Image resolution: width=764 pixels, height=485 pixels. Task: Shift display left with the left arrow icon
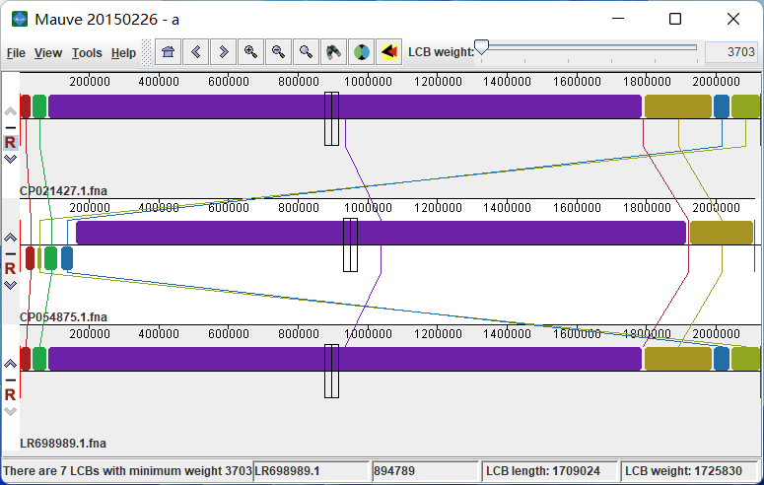(x=196, y=52)
